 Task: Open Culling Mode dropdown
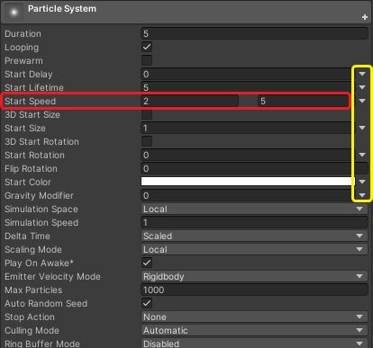(254, 330)
